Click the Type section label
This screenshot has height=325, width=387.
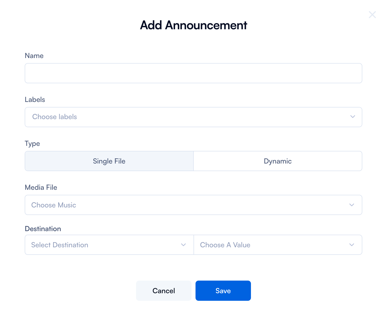pos(33,144)
